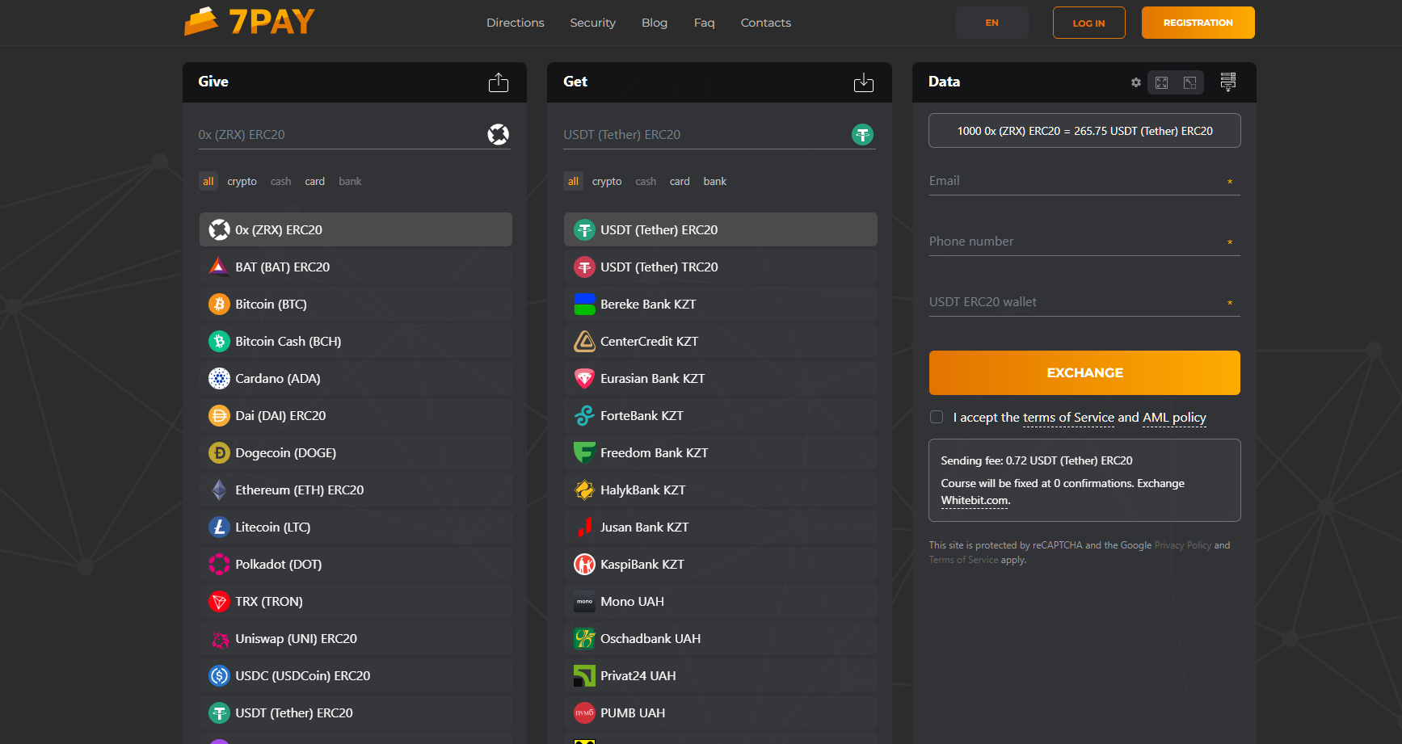Click the 7PAY logo
Screen dimensions: 1402x744
click(x=250, y=22)
